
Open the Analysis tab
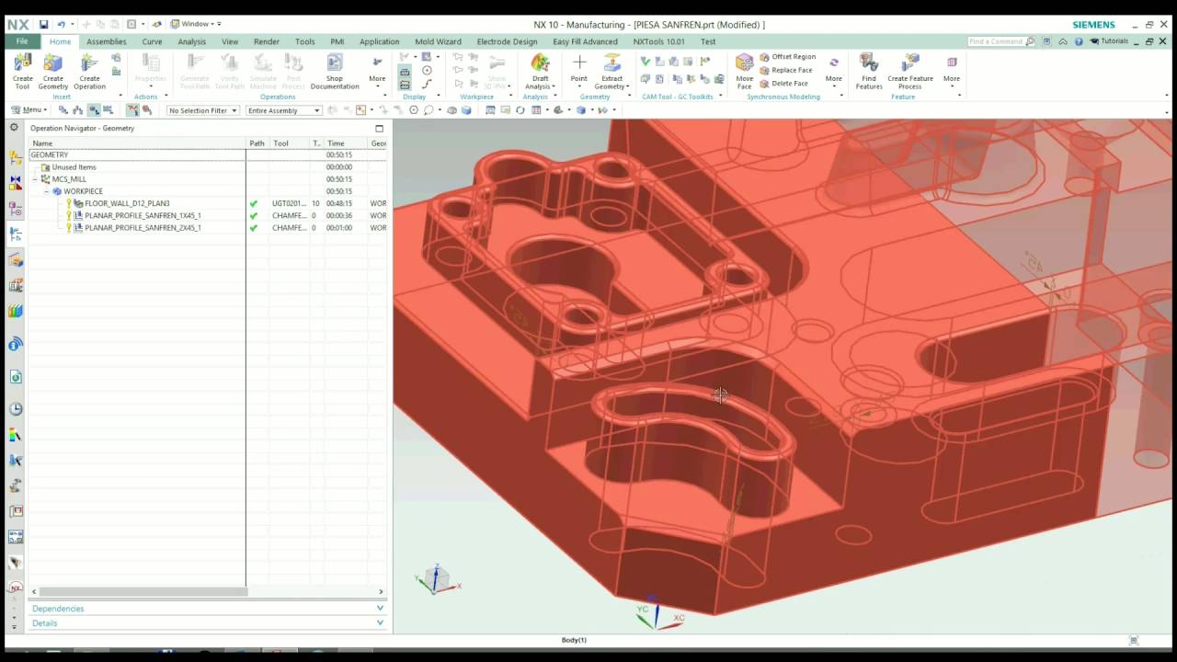(191, 41)
